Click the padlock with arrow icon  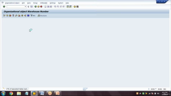click(16, 15)
